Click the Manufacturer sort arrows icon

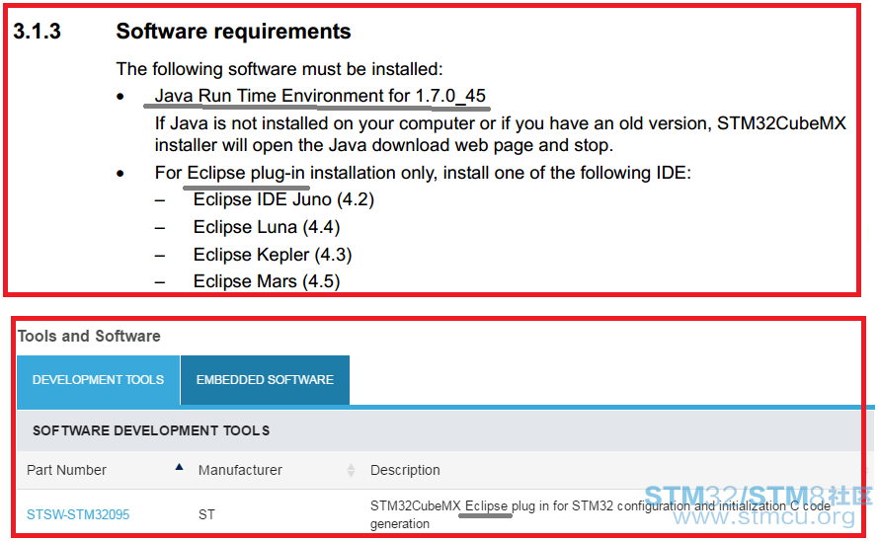point(351,470)
